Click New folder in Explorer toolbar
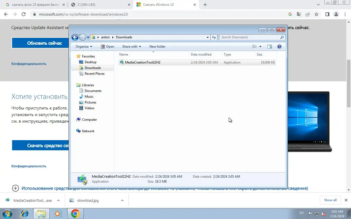The image size is (351, 219). click(157, 47)
